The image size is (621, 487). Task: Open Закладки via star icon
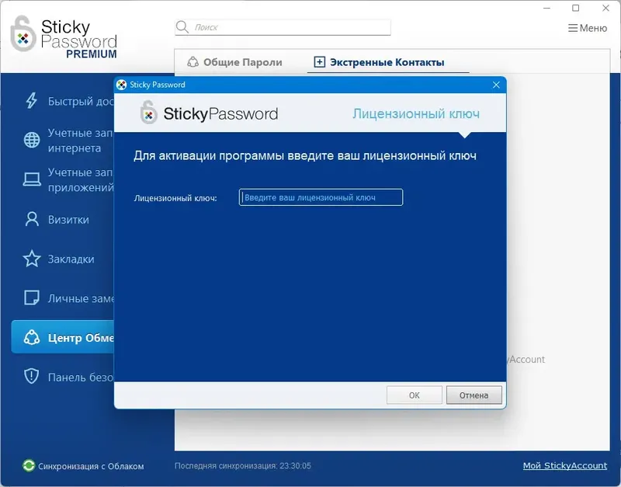click(x=31, y=259)
